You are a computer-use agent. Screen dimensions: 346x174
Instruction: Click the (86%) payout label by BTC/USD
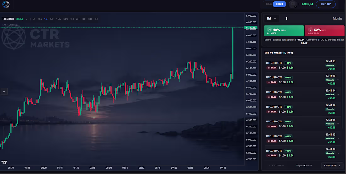pos(20,19)
